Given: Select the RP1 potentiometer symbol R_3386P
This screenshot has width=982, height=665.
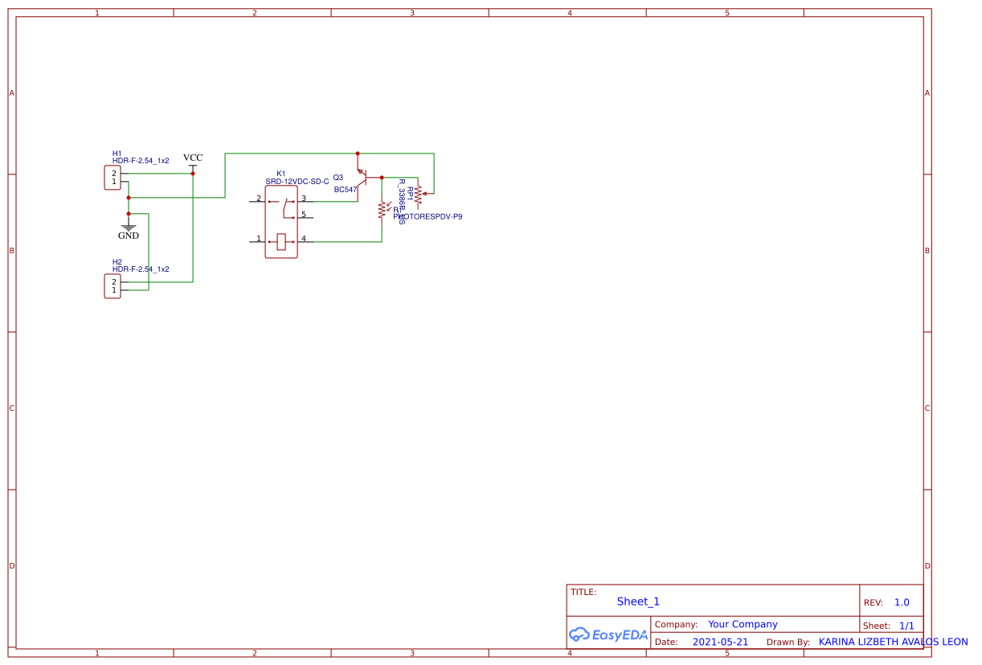Looking at the screenshot, I should tap(419, 195).
